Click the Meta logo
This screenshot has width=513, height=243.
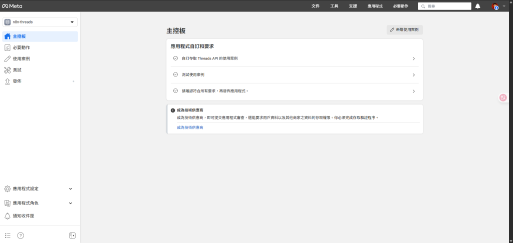[12, 6]
